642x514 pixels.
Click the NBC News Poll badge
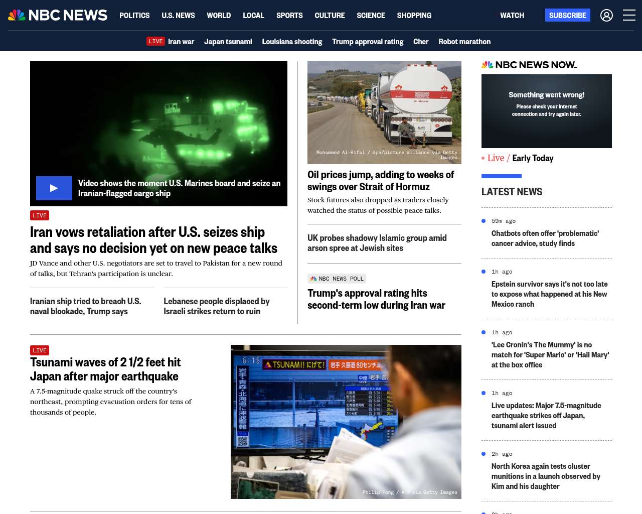(337, 279)
